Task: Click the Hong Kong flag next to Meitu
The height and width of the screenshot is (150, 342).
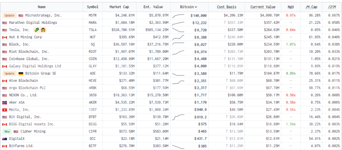Action: click(x=4, y=110)
